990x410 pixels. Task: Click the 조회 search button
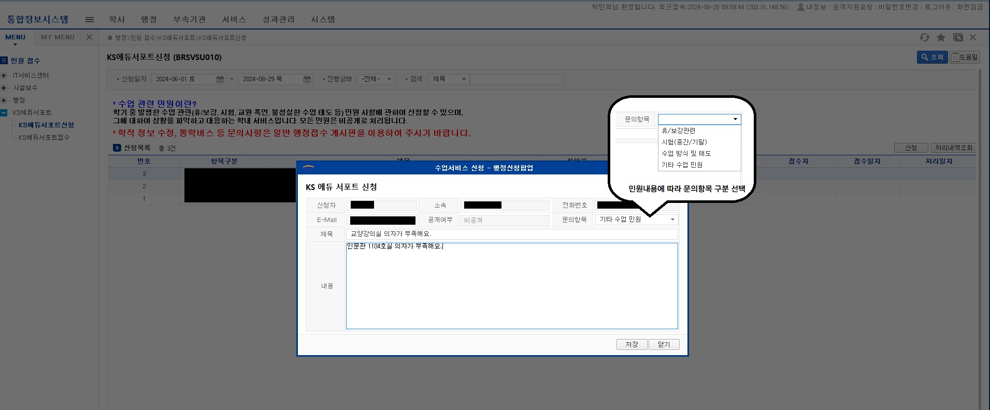coord(932,57)
